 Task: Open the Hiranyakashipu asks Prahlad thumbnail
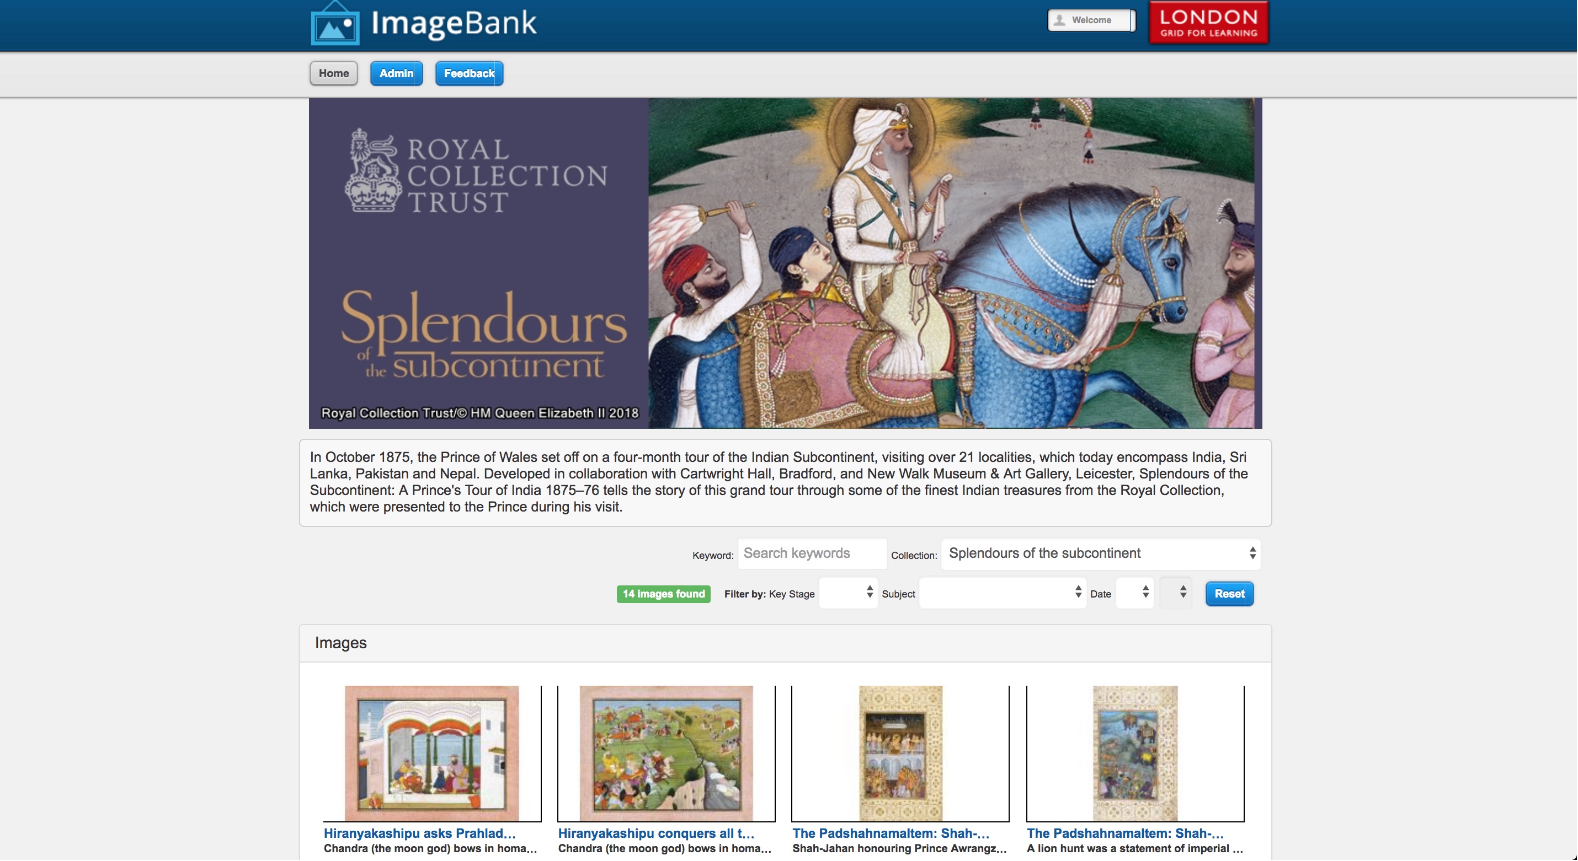click(431, 753)
